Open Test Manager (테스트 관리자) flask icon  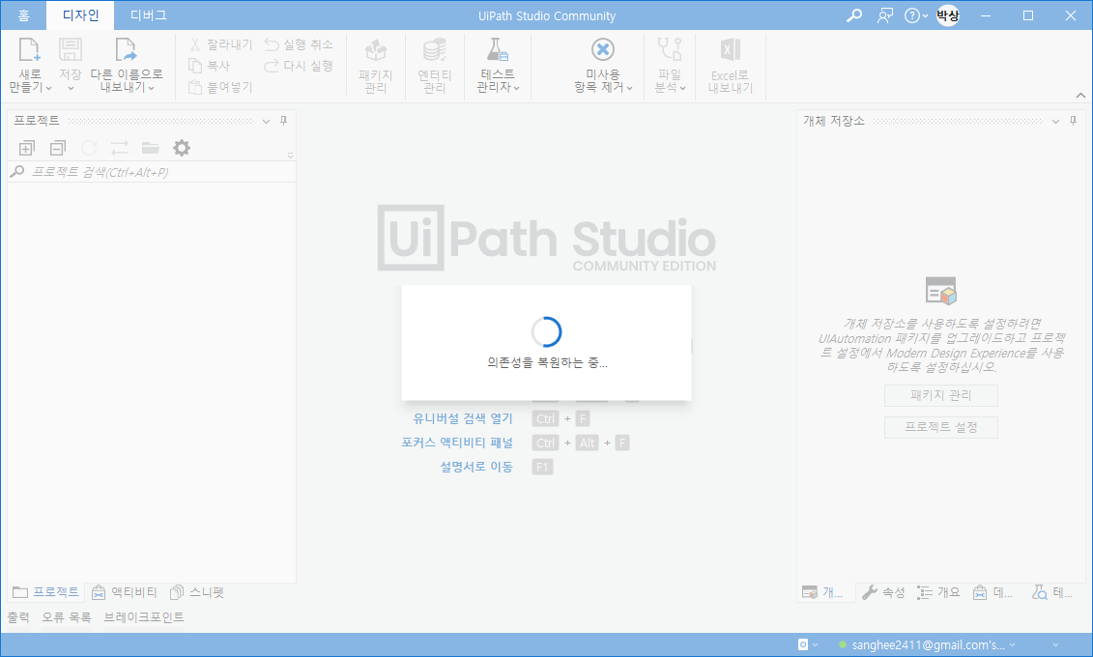(497, 50)
